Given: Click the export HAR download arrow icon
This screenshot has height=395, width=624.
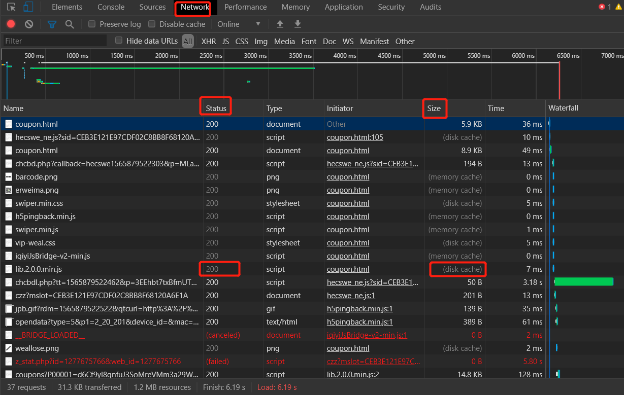Looking at the screenshot, I should (298, 24).
